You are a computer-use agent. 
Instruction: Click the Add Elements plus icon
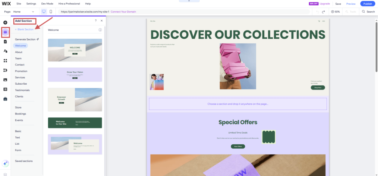click(x=5, y=23)
